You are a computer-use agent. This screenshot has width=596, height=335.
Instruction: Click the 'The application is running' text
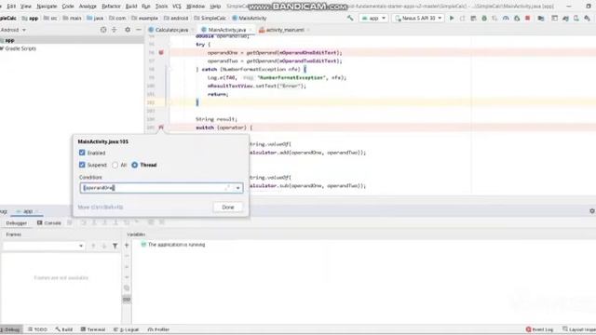[x=176, y=245]
